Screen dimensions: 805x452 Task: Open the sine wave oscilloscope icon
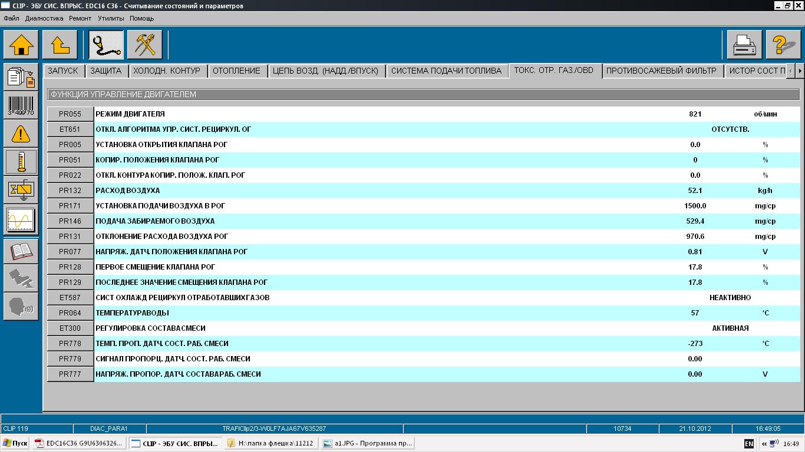click(x=21, y=220)
